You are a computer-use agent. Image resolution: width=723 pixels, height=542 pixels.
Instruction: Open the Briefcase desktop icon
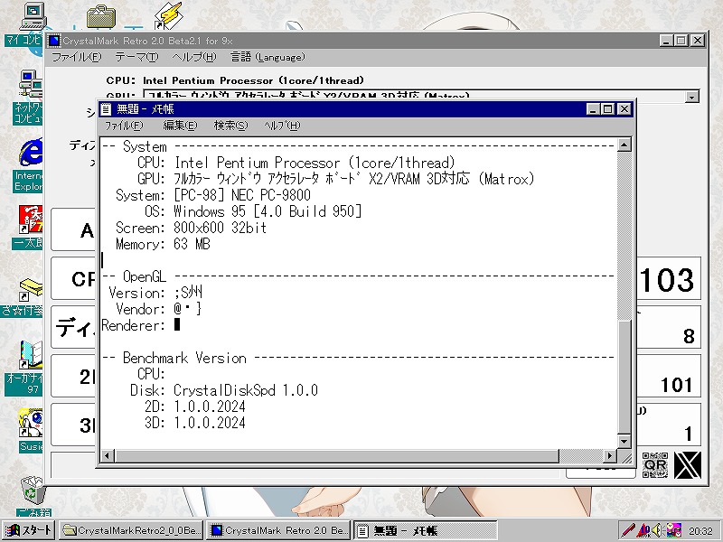point(101,17)
